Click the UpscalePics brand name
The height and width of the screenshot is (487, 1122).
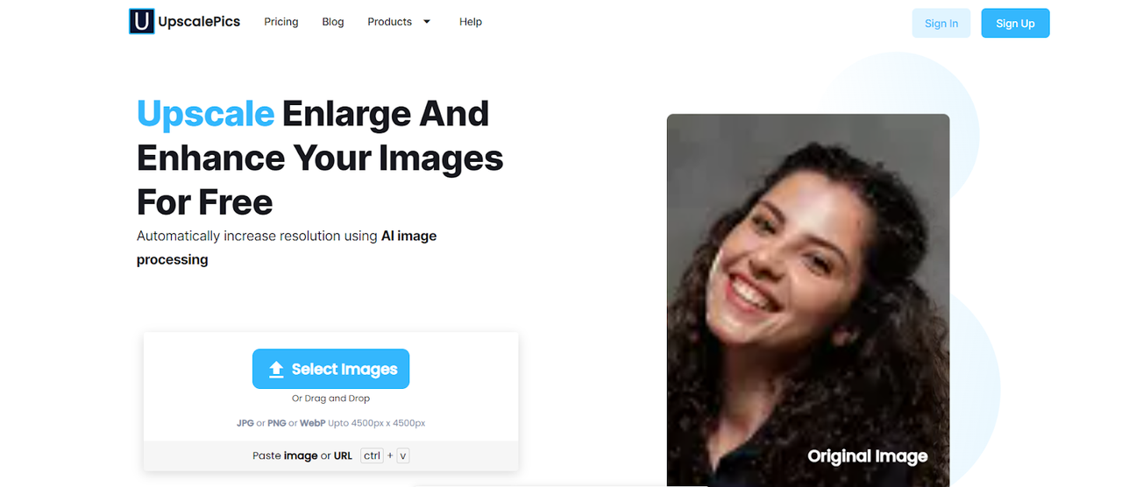coord(199,21)
